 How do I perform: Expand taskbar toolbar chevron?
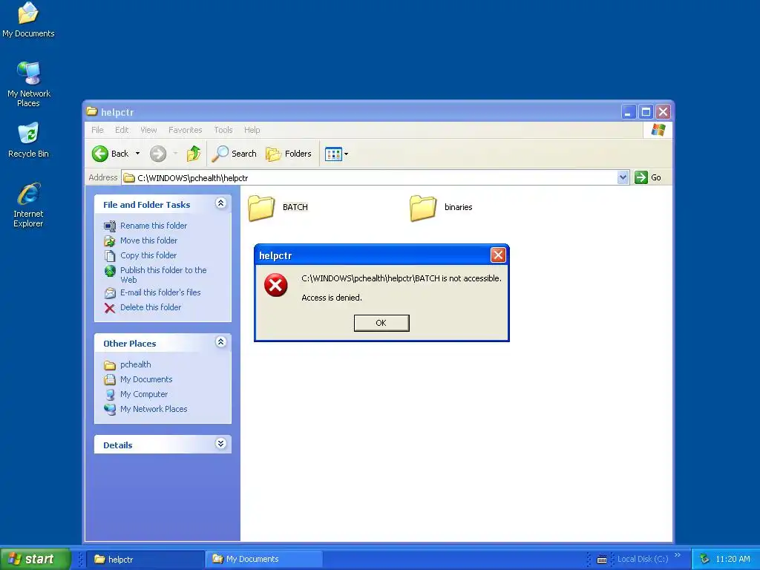(x=678, y=555)
